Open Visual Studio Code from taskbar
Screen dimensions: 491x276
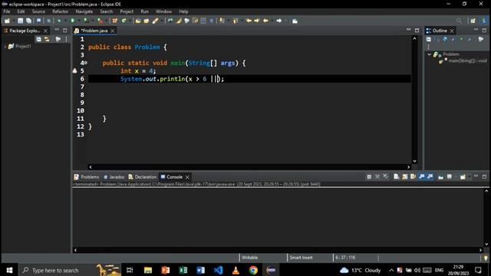tap(218, 270)
